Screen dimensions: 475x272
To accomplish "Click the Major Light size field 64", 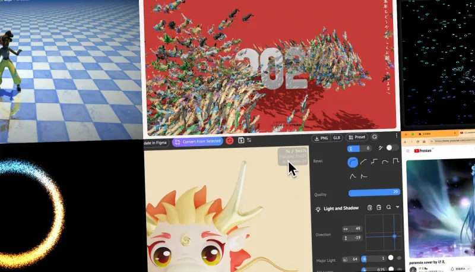I will [350, 260].
